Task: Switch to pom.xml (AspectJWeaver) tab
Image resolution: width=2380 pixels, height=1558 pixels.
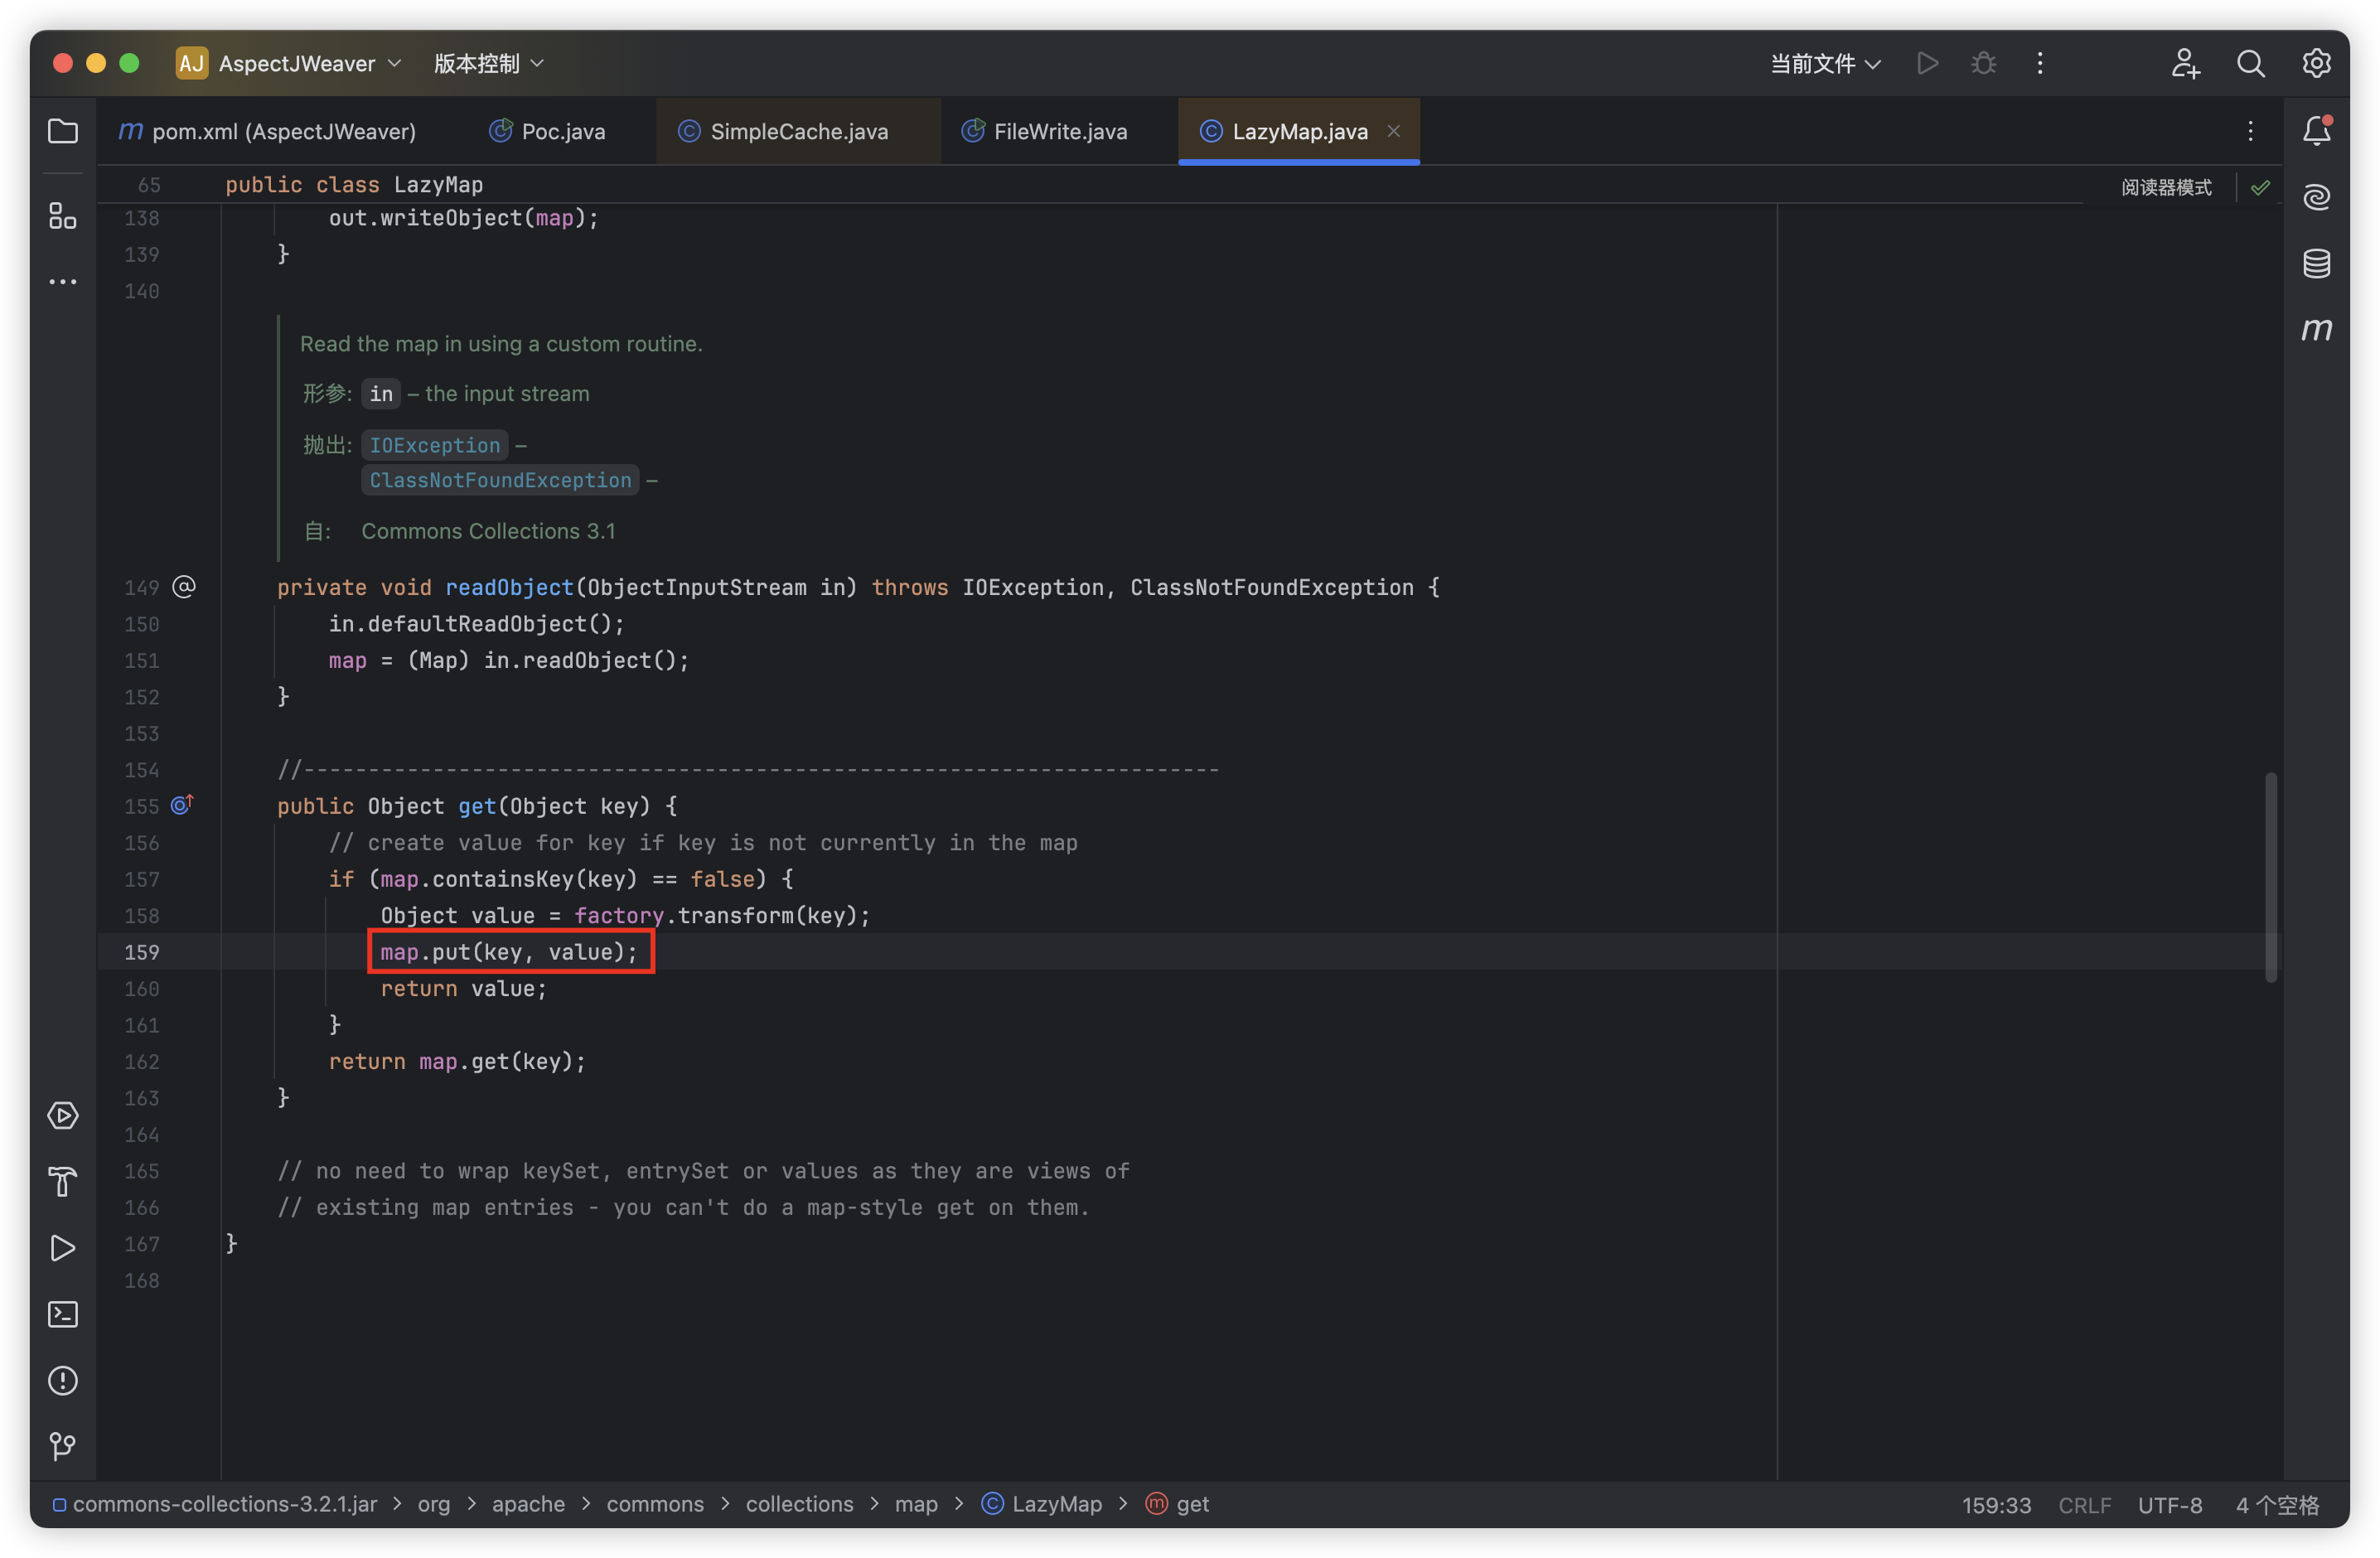Action: [267, 131]
